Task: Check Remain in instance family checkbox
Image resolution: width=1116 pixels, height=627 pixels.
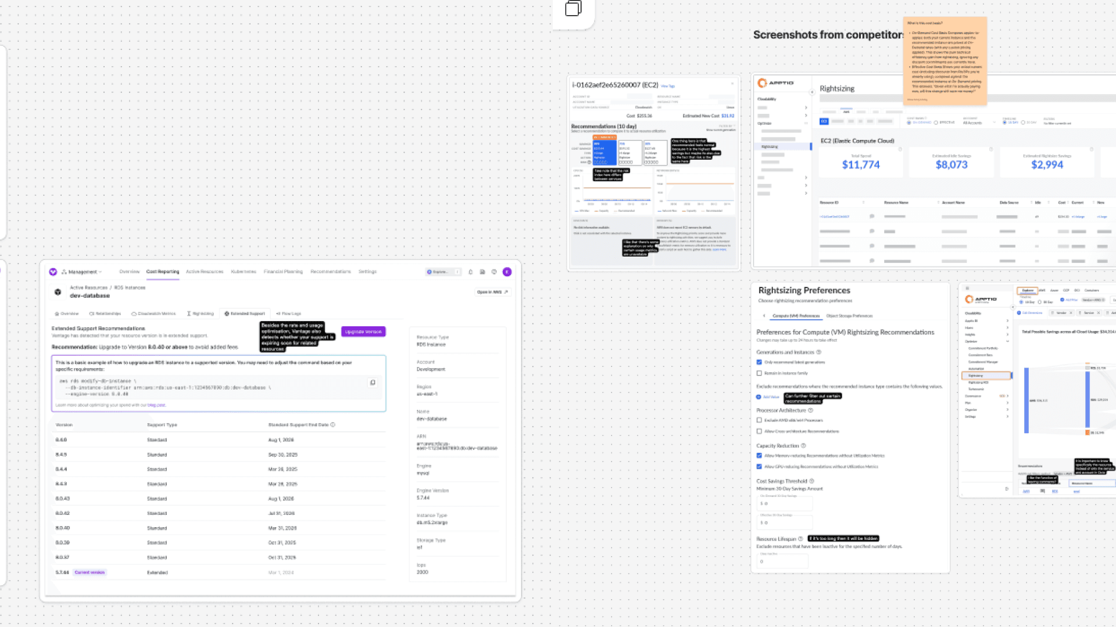Action: 759,373
